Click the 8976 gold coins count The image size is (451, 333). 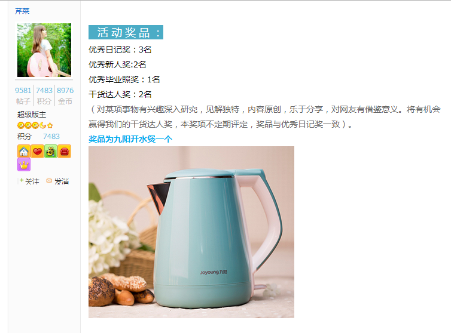pos(65,91)
